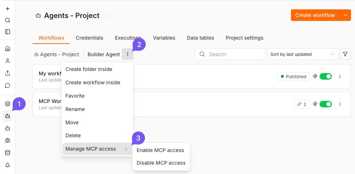Focus the Search workflows input field
355x174 pixels.
point(230,54)
